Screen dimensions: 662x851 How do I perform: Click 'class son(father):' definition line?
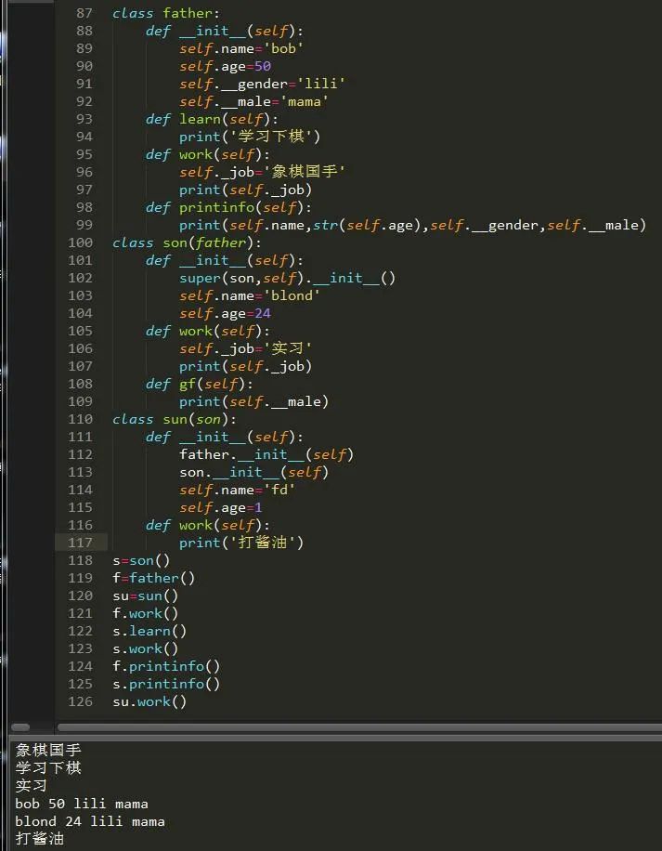pos(187,242)
